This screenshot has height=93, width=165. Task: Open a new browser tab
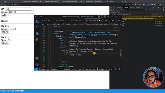click(126, 2)
